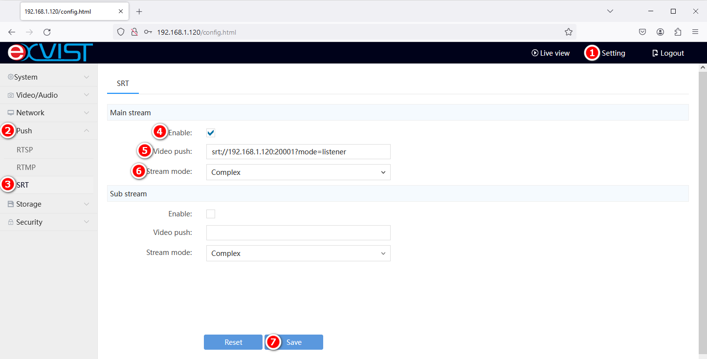Click Sub stream Video push field
Viewport: 707px width, 359px height.
298,233
